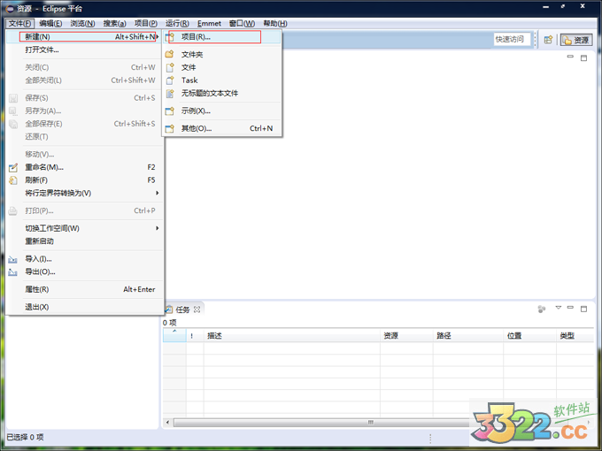Sort tasks by the ! priority column
Screen dimensions: 602x451
click(x=195, y=335)
